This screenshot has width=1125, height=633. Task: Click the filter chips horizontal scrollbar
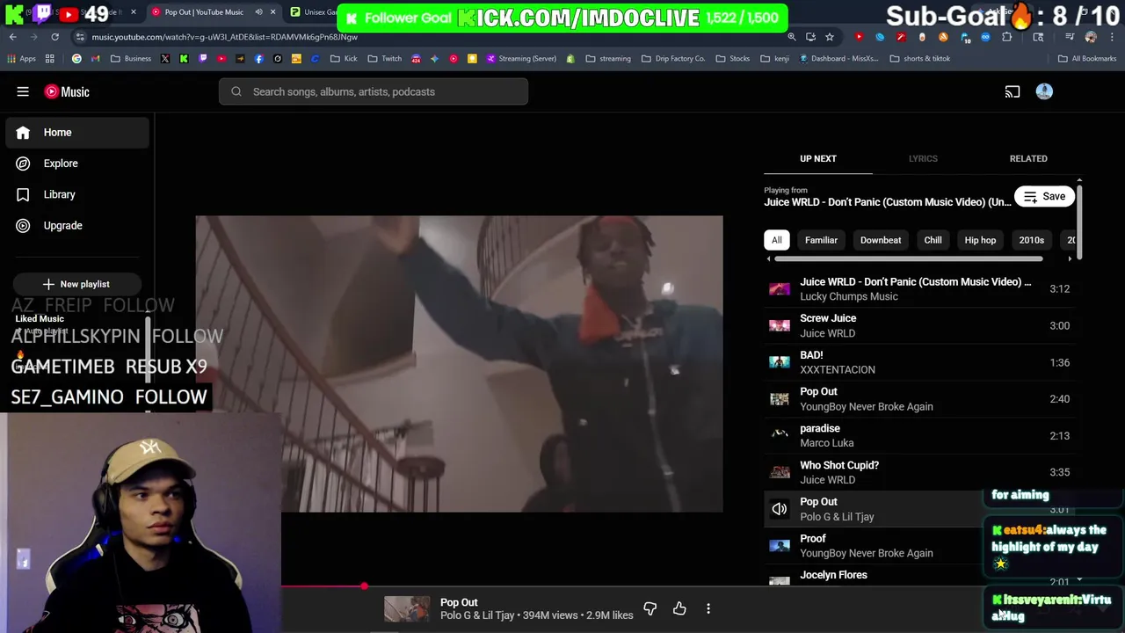(909, 259)
